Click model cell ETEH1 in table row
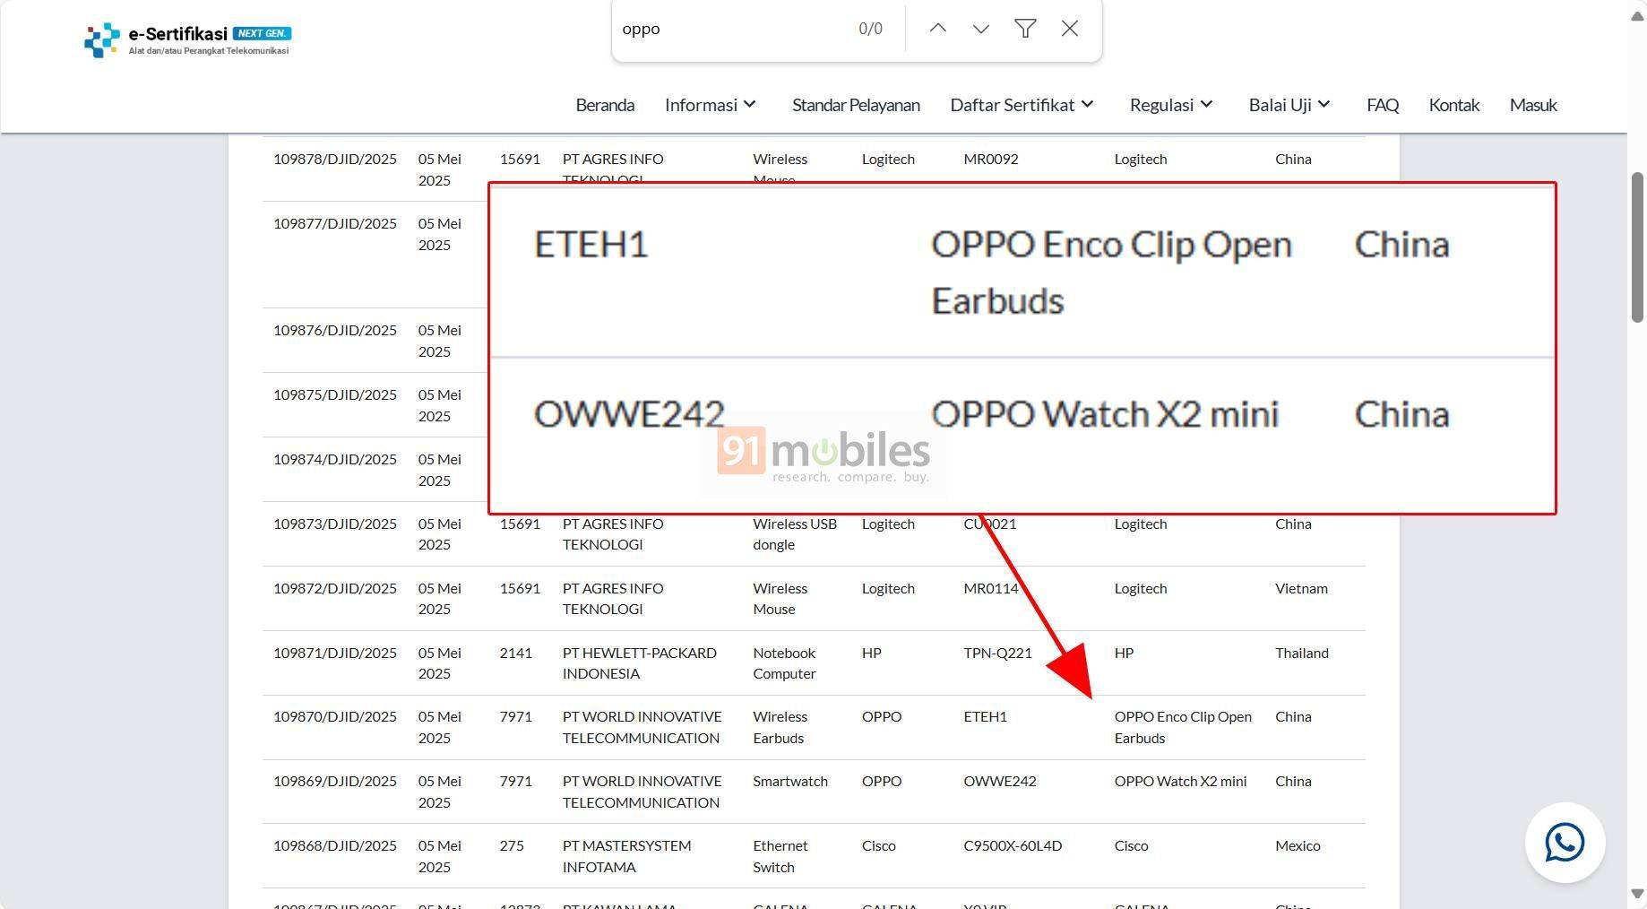Image resolution: width=1647 pixels, height=909 pixels. 985,717
